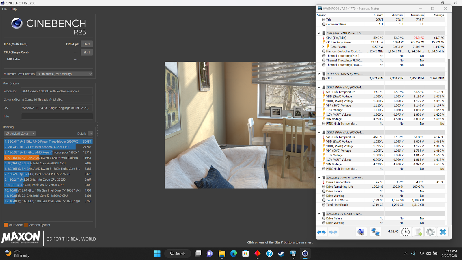Open HWiNFO taskbar icon

tap(293, 254)
